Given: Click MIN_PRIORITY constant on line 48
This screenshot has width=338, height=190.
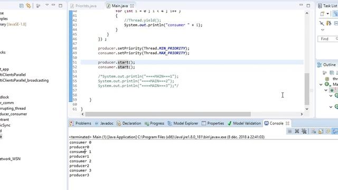Looking at the screenshot, I should [172, 48].
